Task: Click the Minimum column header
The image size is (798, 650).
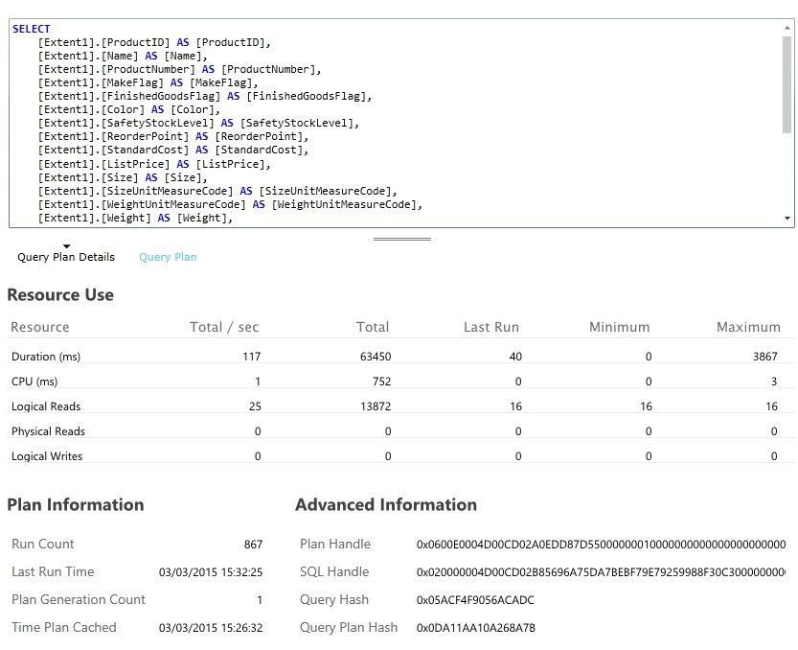Action: click(x=620, y=327)
